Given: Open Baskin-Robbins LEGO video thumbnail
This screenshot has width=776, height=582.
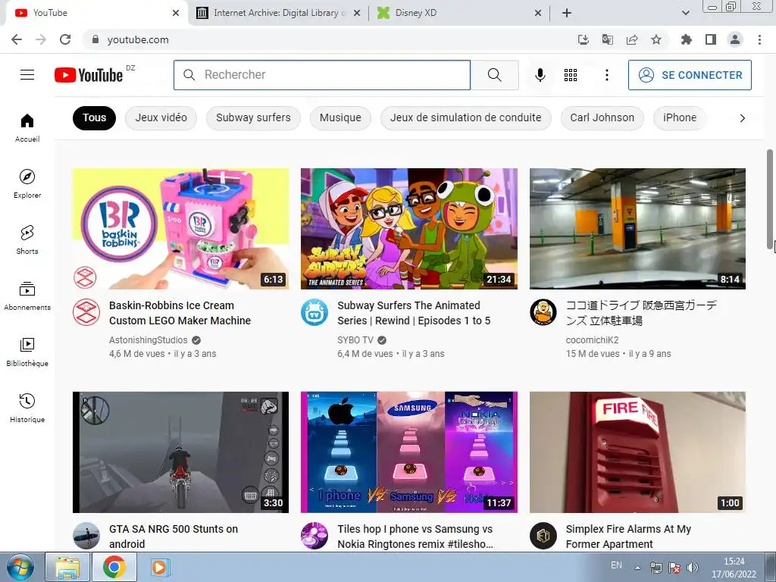Looking at the screenshot, I should pos(180,229).
